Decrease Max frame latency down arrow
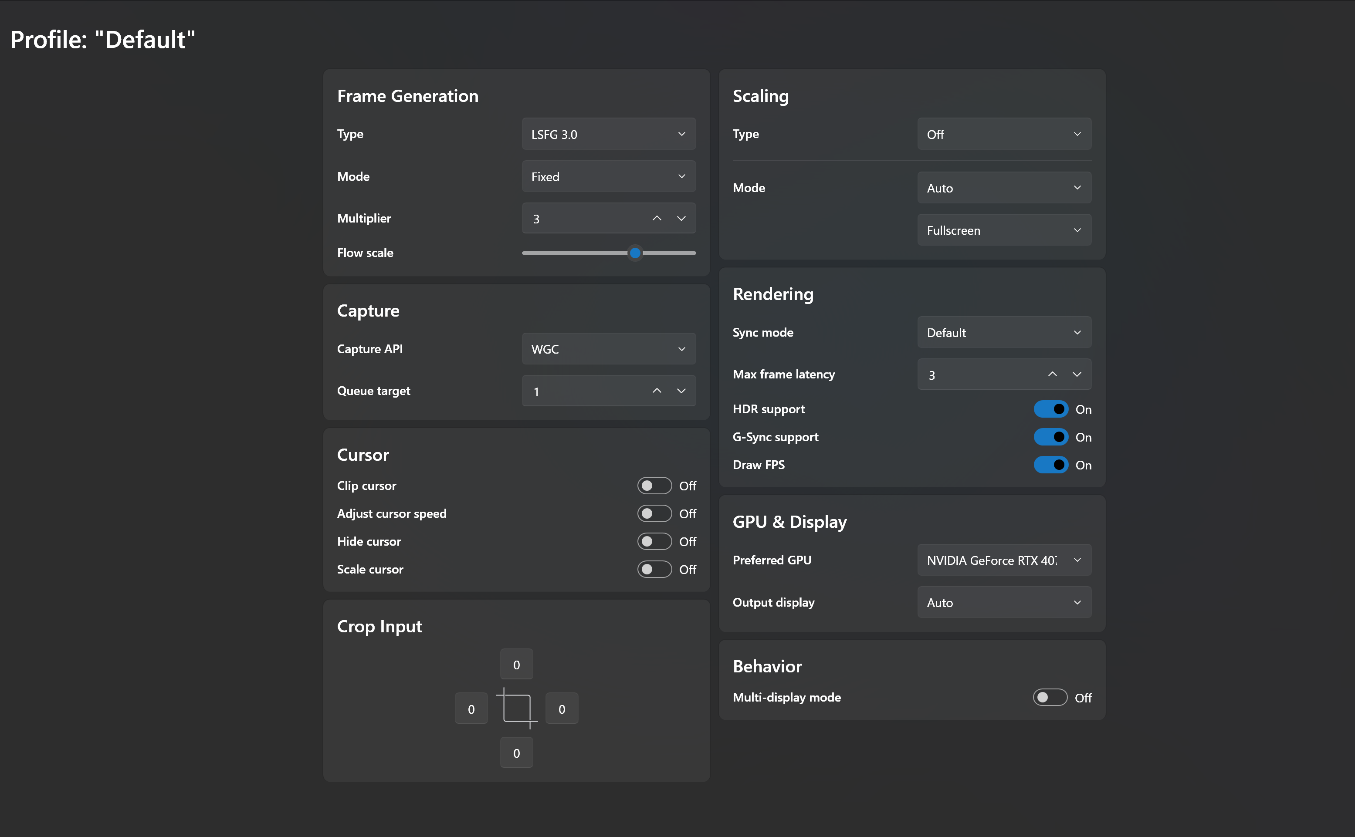 [x=1077, y=374]
